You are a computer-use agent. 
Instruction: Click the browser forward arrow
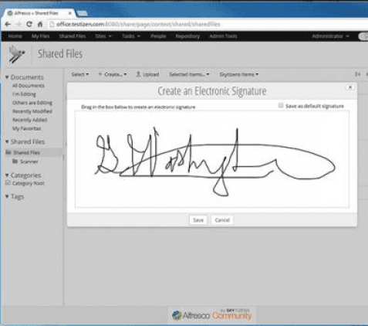(19, 24)
